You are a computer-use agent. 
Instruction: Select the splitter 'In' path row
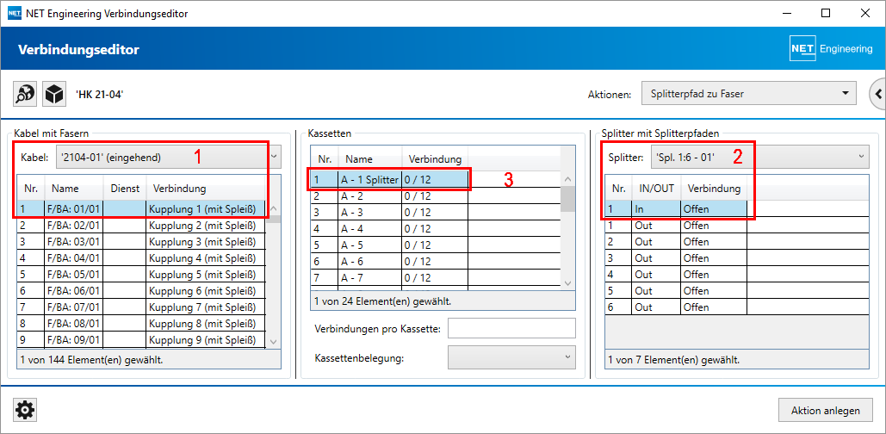(x=676, y=208)
